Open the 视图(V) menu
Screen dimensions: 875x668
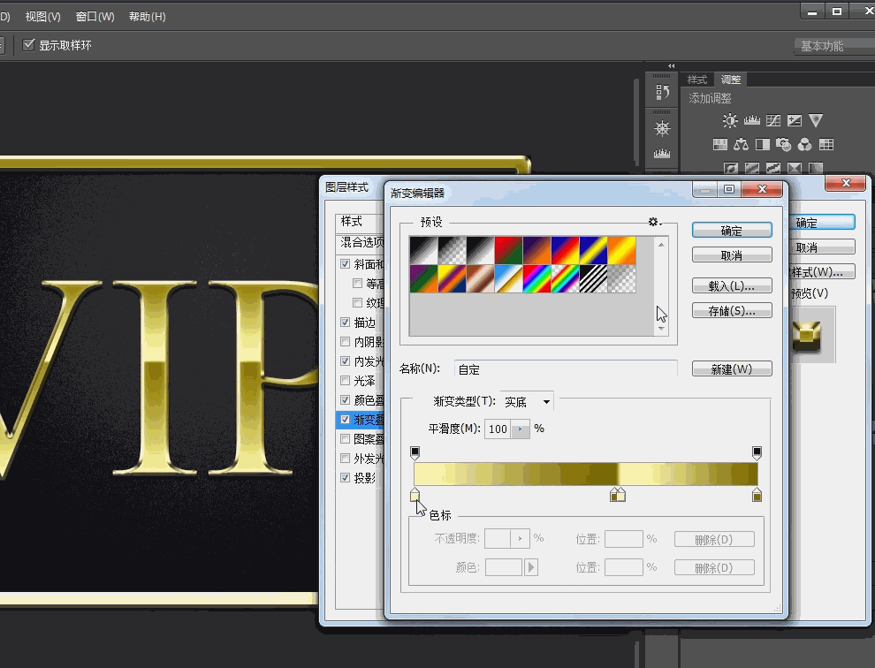point(42,16)
